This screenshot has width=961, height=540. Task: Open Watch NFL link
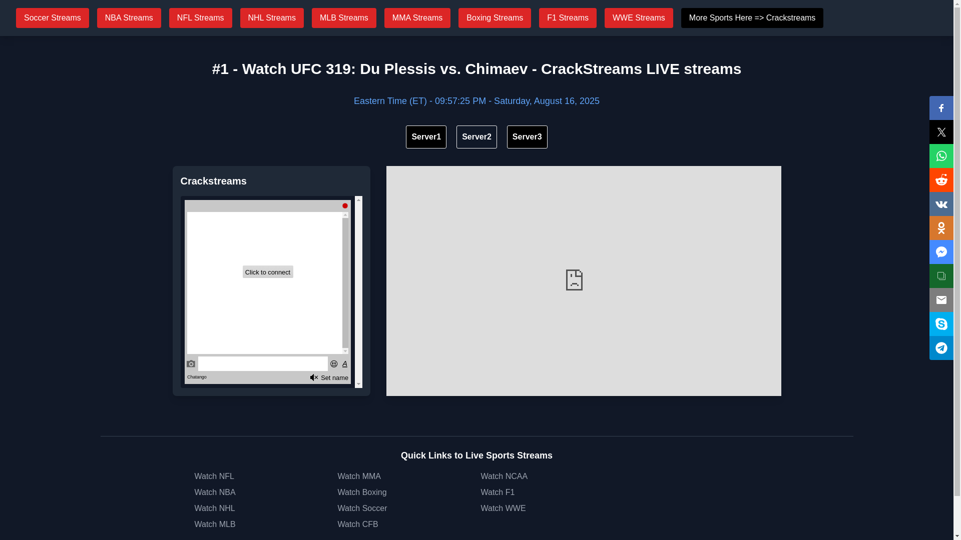[214, 476]
